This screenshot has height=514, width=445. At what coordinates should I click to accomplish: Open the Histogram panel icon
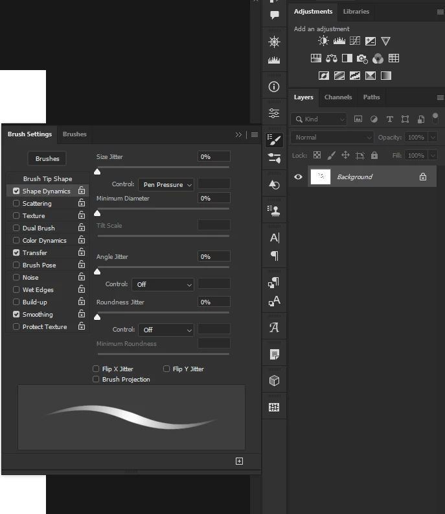[274, 60]
